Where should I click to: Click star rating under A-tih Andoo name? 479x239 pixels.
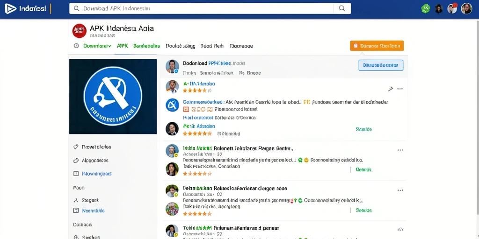tap(197, 91)
